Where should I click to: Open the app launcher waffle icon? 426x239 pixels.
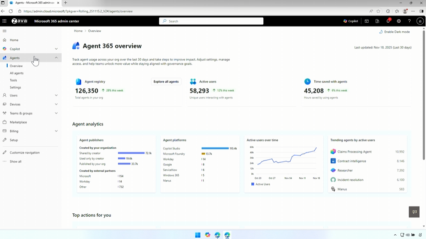click(4, 21)
